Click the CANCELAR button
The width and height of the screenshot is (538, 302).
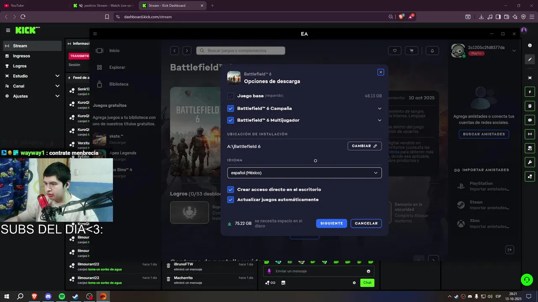pos(366,224)
